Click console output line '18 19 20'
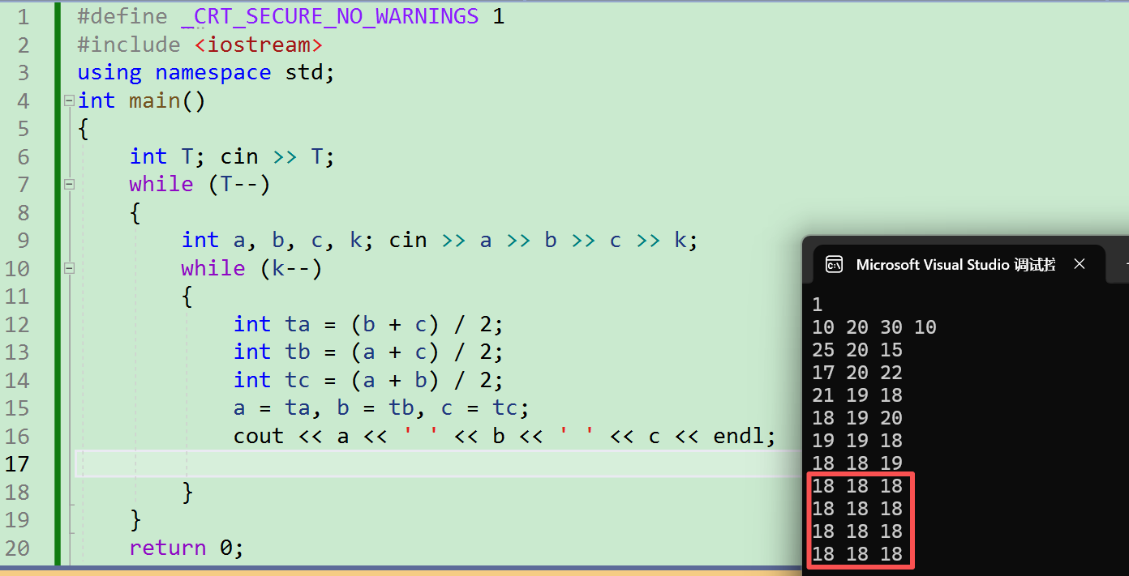The image size is (1129, 576). (857, 418)
